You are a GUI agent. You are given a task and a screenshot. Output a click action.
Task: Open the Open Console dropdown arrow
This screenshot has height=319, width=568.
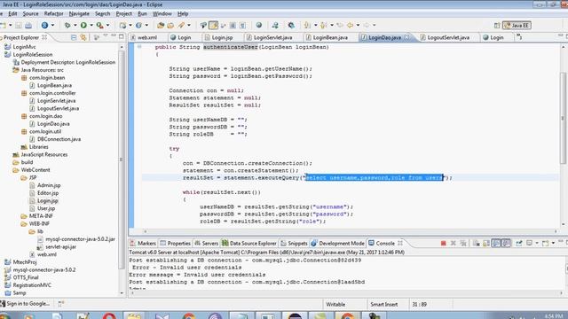553,244
